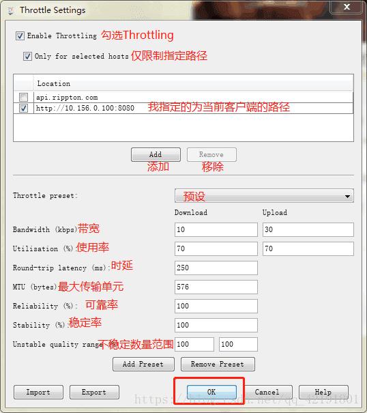Viewport: 367px width, 413px height.
Task: Click the Add location button
Action: 156,154
